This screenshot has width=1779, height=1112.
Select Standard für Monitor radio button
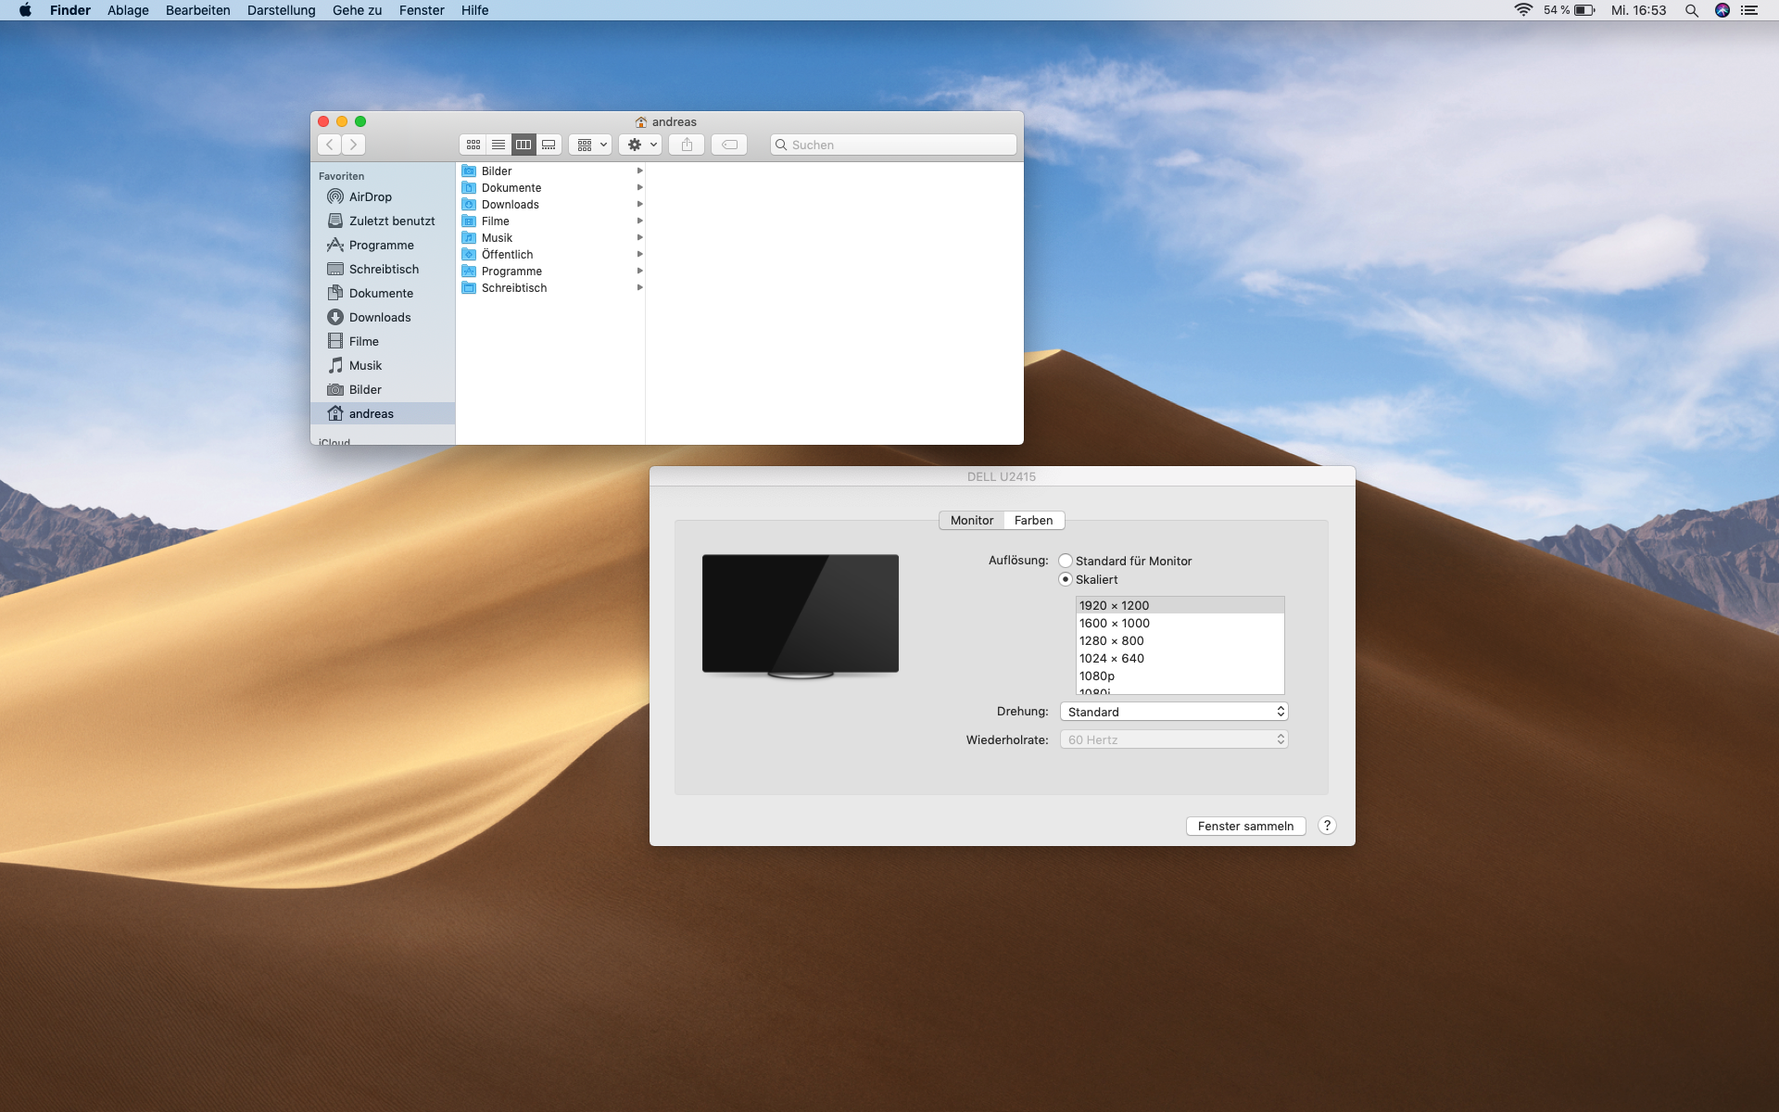[1066, 561]
